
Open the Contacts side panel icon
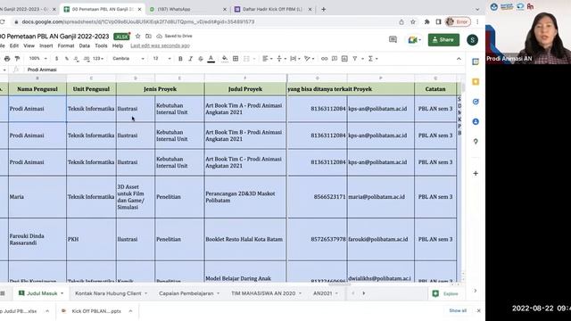click(476, 121)
